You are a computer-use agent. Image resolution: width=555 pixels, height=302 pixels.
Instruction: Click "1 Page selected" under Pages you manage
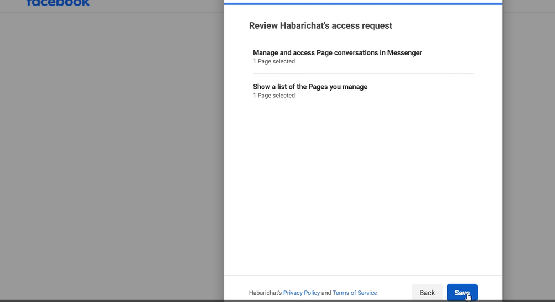(274, 96)
